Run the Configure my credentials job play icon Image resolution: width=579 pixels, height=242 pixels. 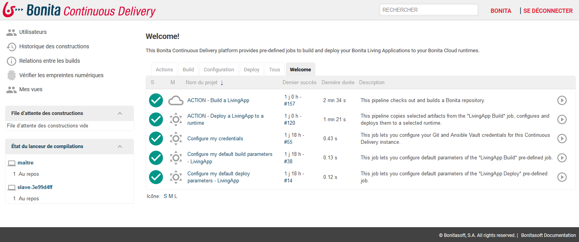tap(561, 139)
